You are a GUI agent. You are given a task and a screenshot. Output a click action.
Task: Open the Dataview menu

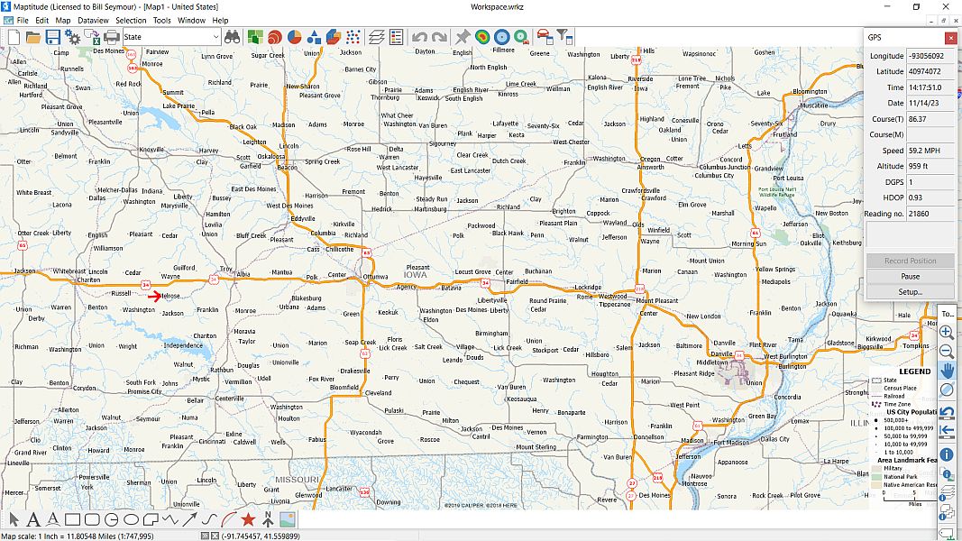click(93, 20)
